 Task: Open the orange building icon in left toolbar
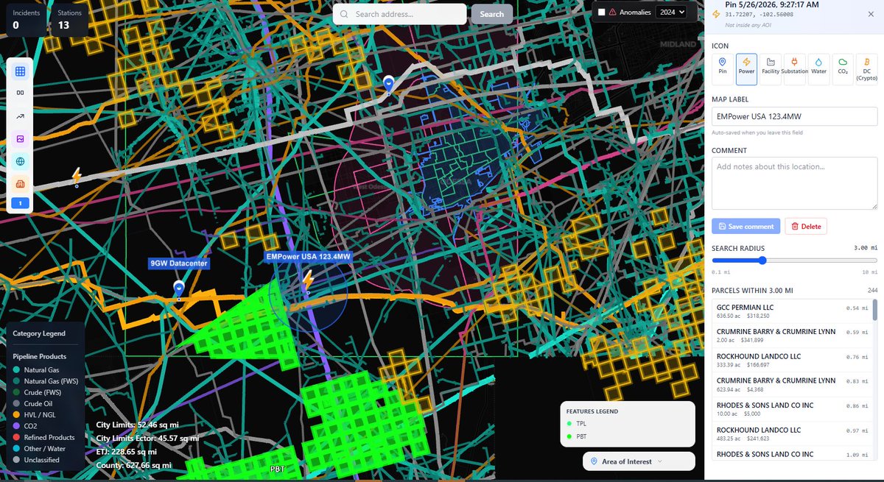[x=20, y=183]
